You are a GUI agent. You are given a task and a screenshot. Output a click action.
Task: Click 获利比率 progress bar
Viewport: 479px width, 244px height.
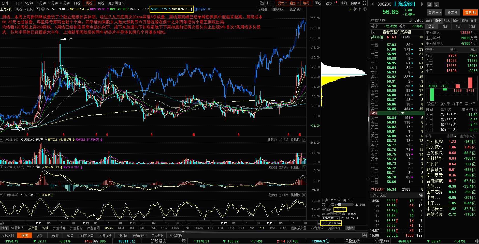coord(345,205)
